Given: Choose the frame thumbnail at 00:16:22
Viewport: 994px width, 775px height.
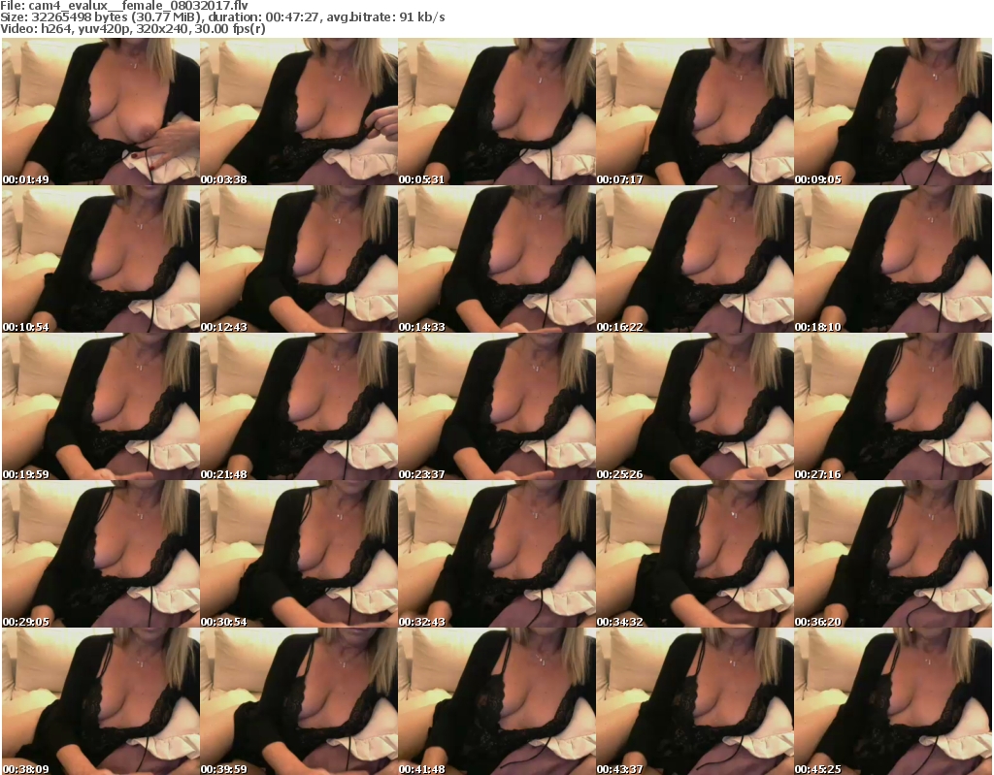Looking at the screenshot, I should 695,259.
